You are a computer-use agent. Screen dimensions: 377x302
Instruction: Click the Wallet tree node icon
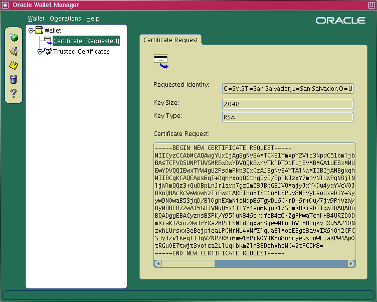(39, 30)
